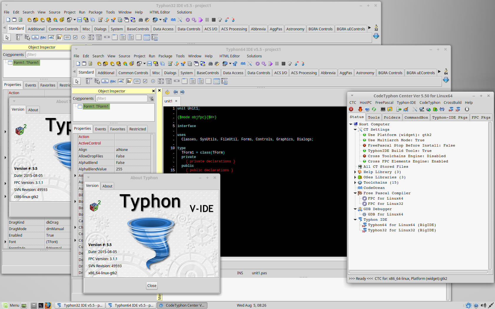Click binoculars Find icon in Typhon64 toolbar

tap(210, 64)
